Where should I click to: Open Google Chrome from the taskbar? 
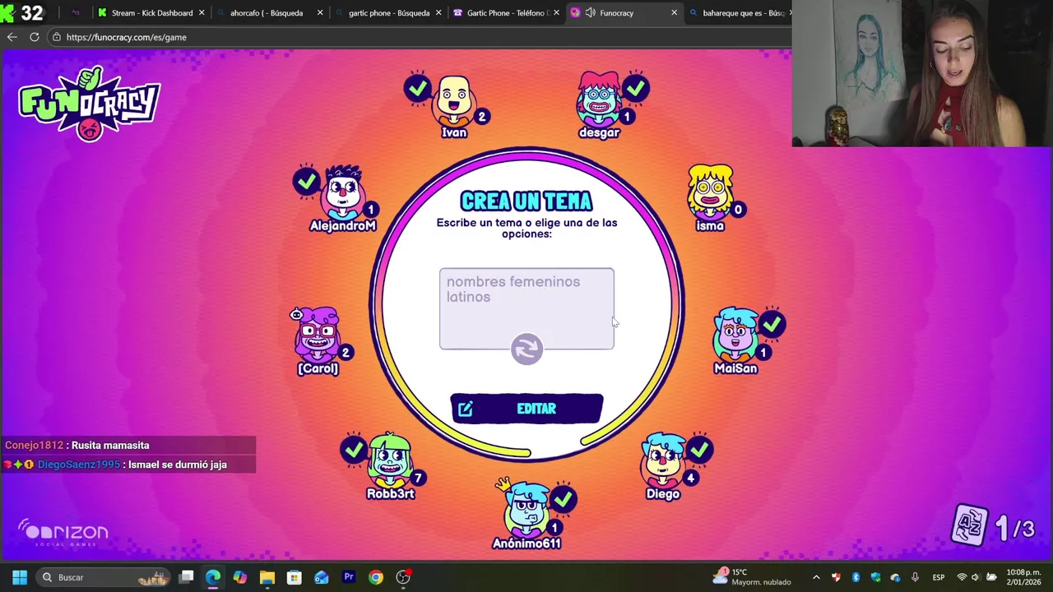click(x=375, y=577)
